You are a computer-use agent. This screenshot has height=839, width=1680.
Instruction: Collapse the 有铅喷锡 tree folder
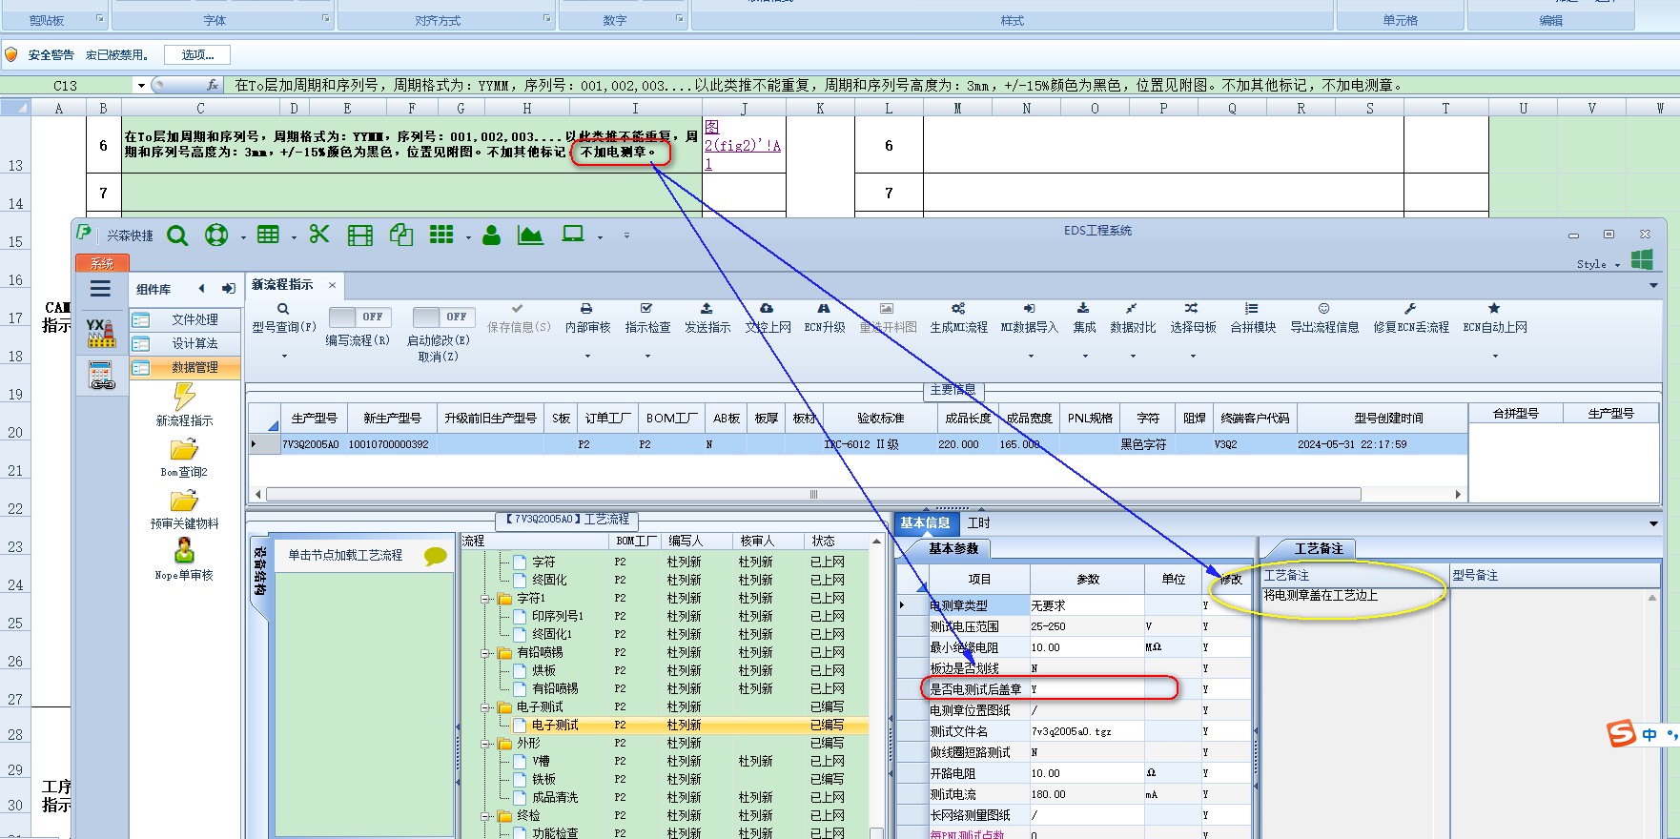click(x=485, y=653)
